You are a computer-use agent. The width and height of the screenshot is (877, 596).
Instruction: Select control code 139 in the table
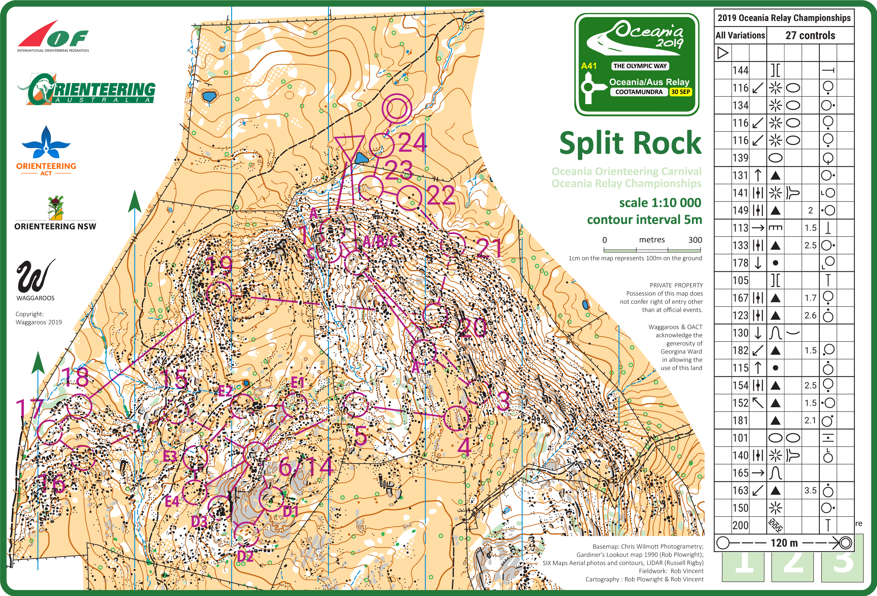pyautogui.click(x=740, y=158)
